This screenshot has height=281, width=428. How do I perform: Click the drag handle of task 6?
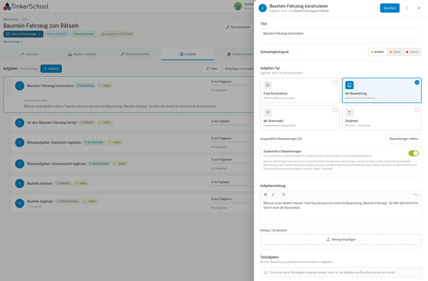[8, 203]
